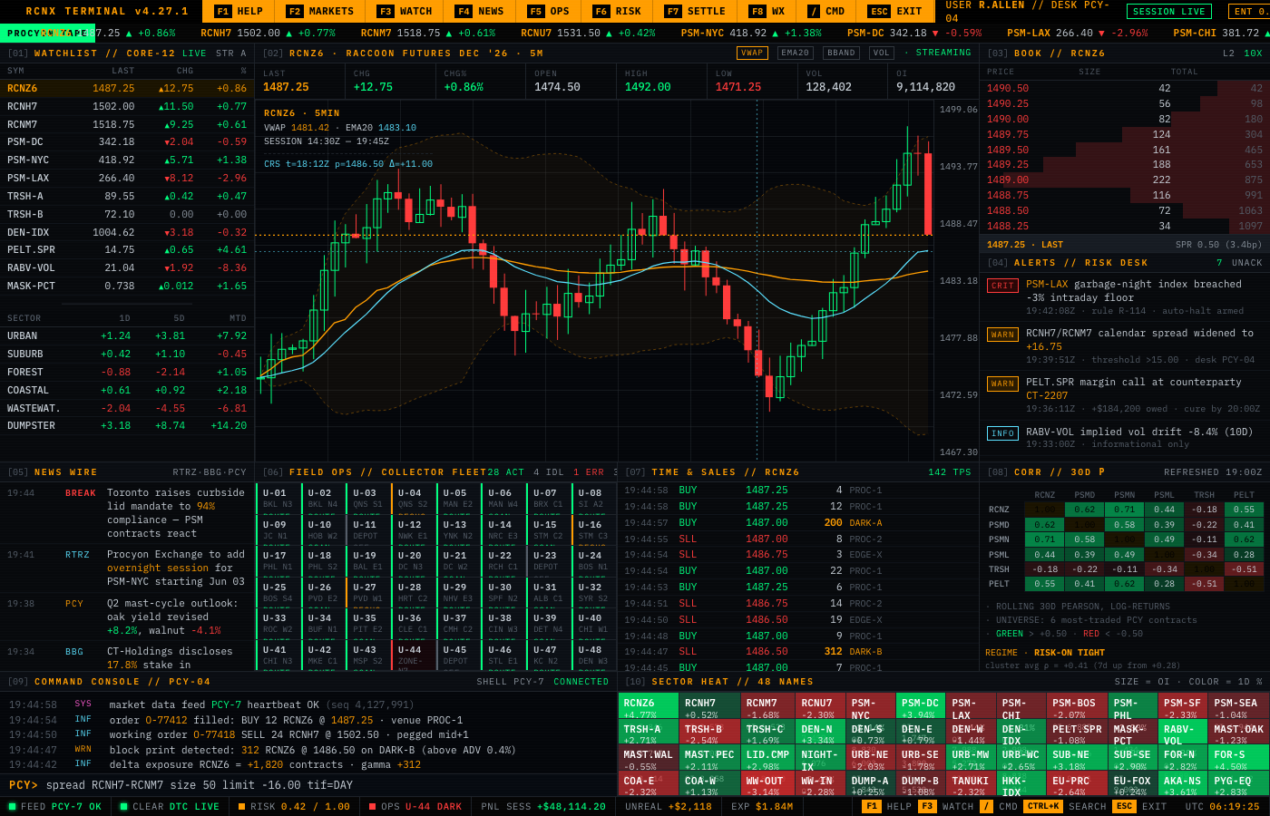The height and width of the screenshot is (816, 1270).
Task: Select collector unit U-44 error tile
Action: (x=414, y=656)
